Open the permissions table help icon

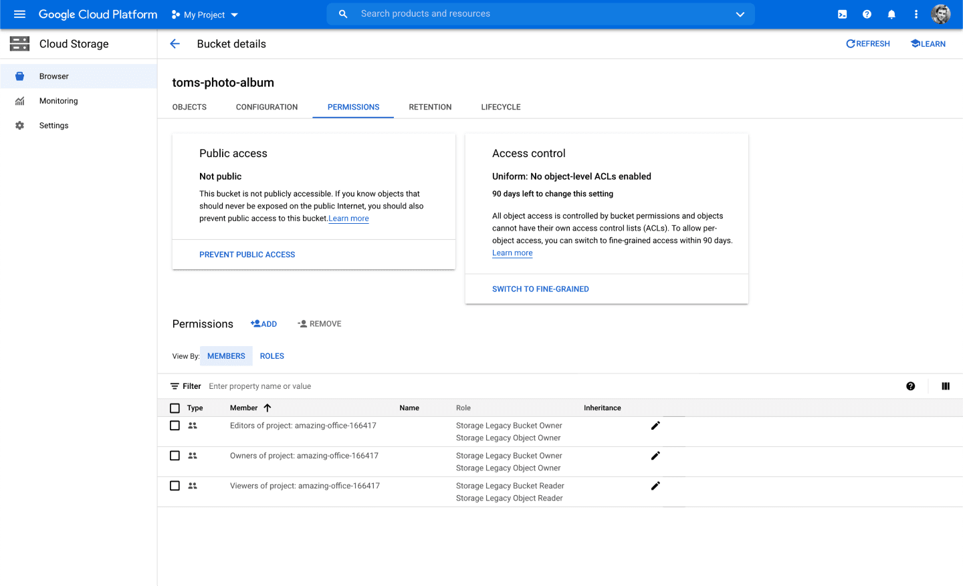(911, 386)
